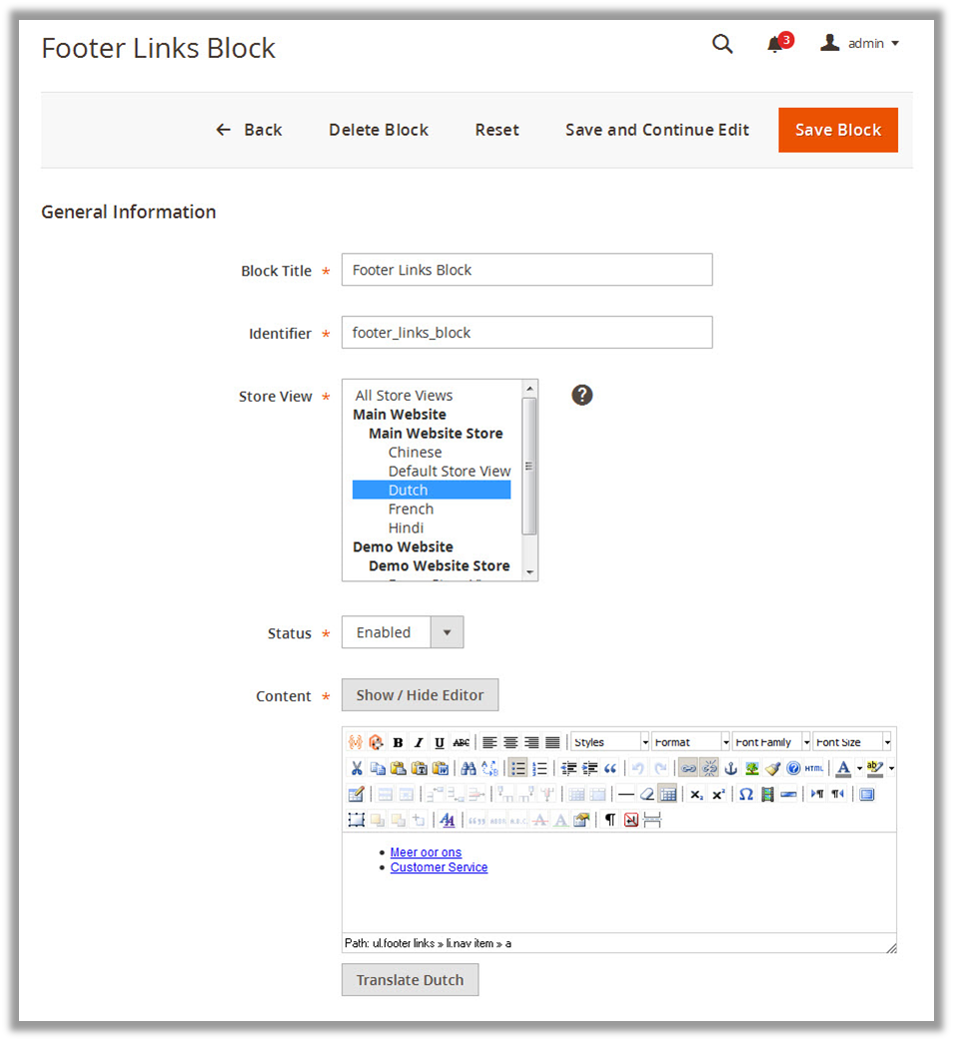Screen dimensions: 953x1041
Task: Insert an anchor with the anchor icon
Action: pos(730,768)
